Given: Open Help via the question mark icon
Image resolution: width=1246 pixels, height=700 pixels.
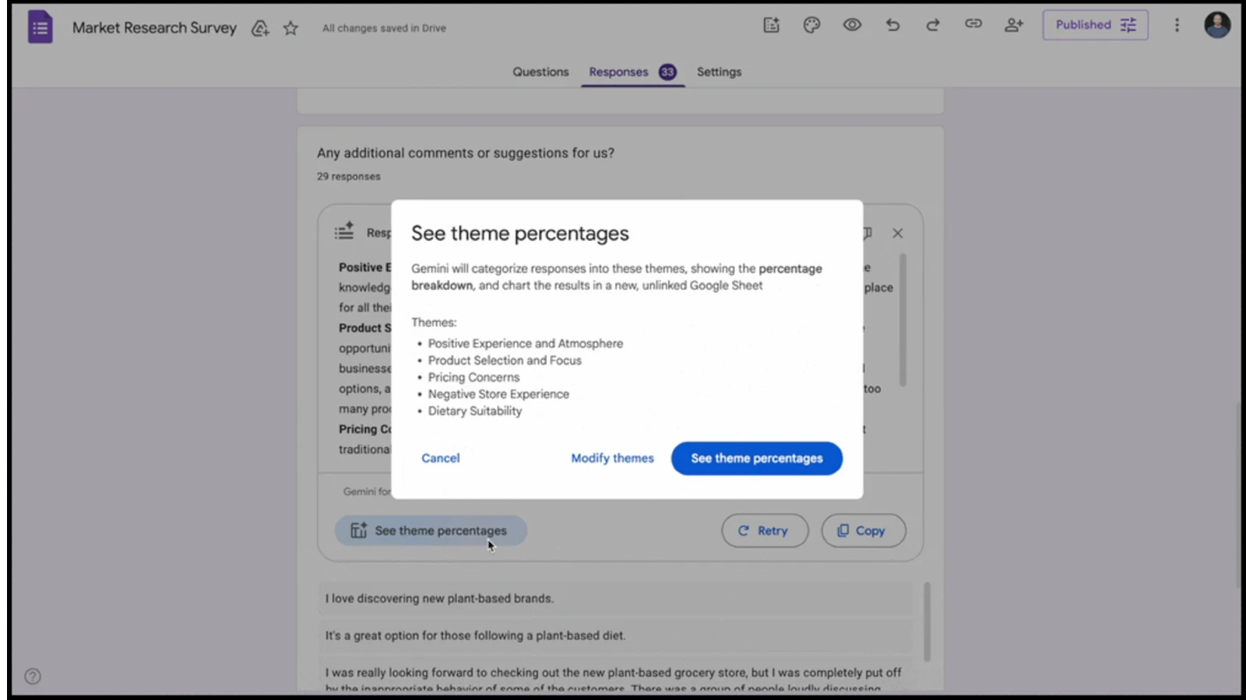Looking at the screenshot, I should pyautogui.click(x=32, y=676).
